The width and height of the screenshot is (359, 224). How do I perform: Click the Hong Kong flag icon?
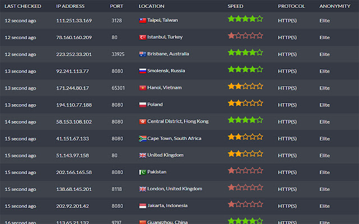[x=142, y=122]
